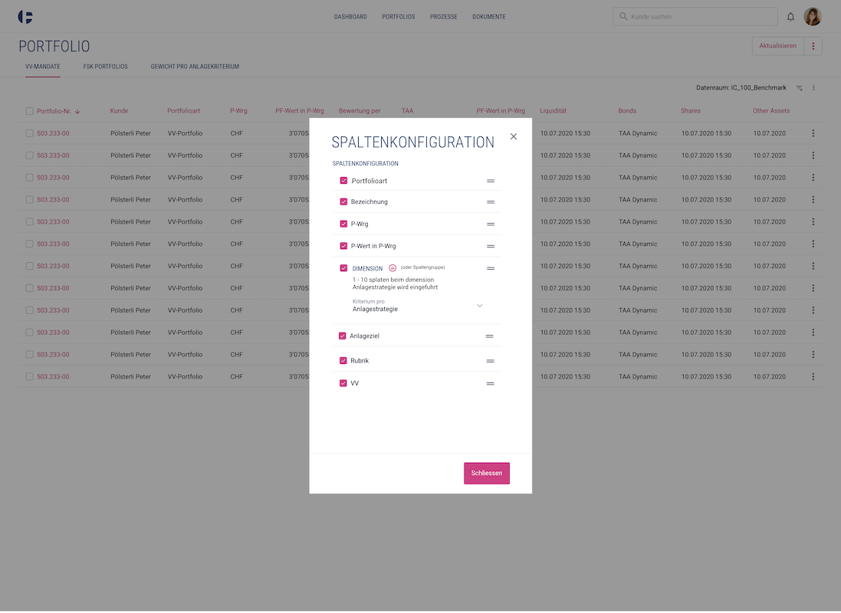The height and width of the screenshot is (613, 841).
Task: Expand the Kriterium pro Anlagestrategie dropdown
Action: coord(480,306)
